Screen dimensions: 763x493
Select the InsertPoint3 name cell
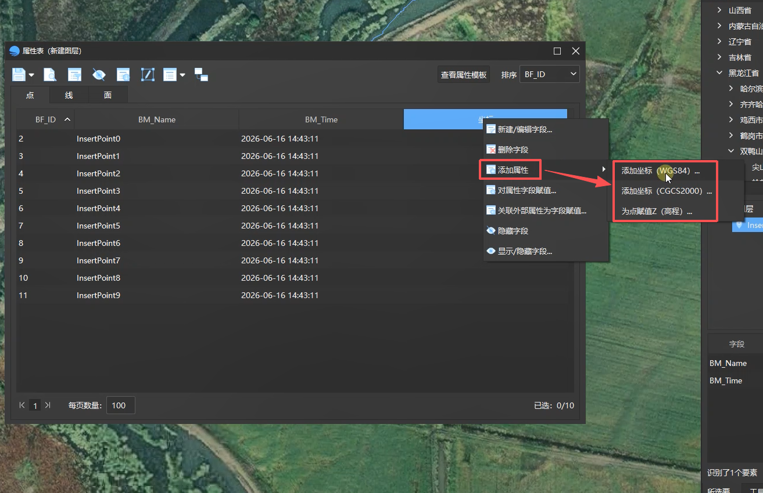point(157,191)
